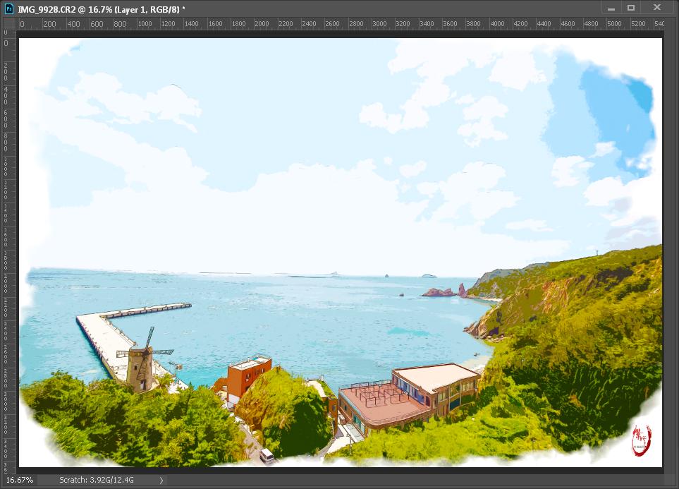Viewport: 679px width, 489px height.
Task: Click the windmill in the image
Action: pyautogui.click(x=142, y=361)
